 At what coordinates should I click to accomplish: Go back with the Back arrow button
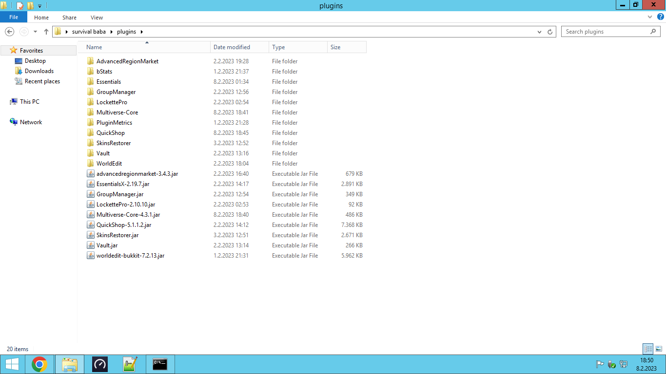pyautogui.click(x=9, y=32)
